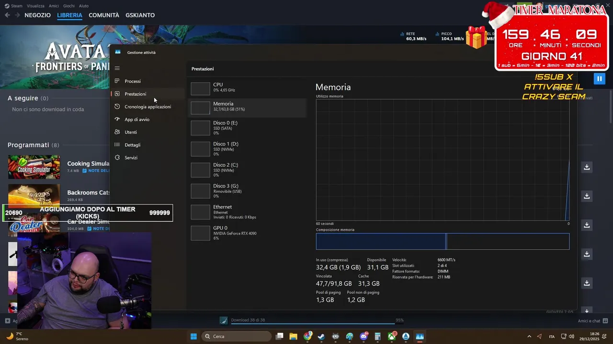Click the Steam back navigation arrow
Screen dimensions: 613x344
[x=7, y=15]
